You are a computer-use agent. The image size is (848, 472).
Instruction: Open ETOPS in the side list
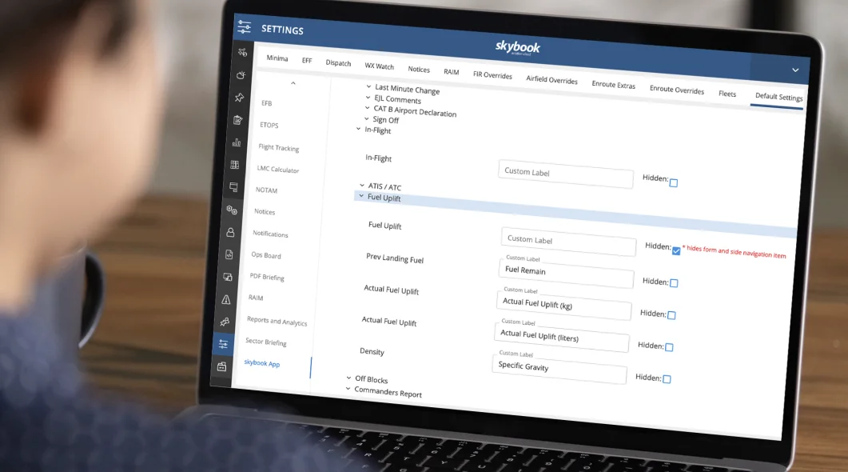pyautogui.click(x=269, y=125)
